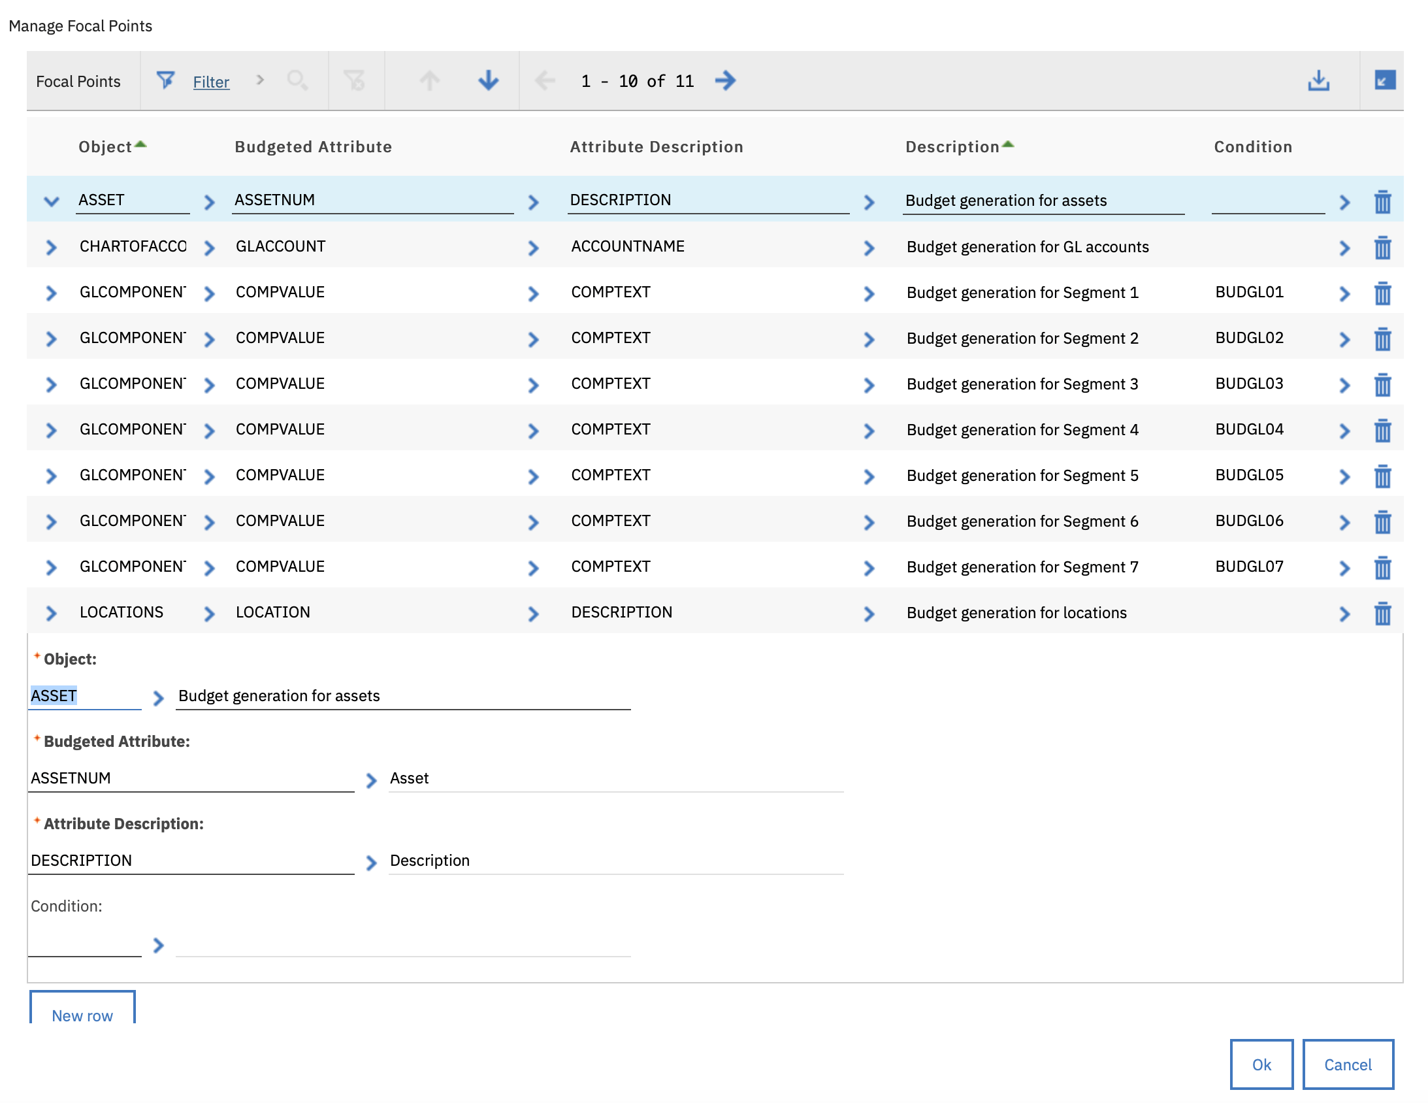Viewport: 1428px width, 1103px height.
Task: Click the next page right arrow
Action: pyautogui.click(x=725, y=80)
